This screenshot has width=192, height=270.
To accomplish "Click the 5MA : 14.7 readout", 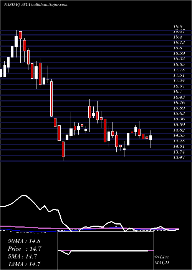I will pos(22,256).
